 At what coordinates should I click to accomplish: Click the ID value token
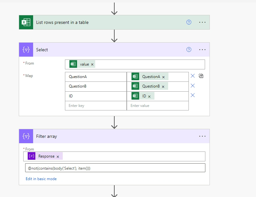[x=143, y=96]
